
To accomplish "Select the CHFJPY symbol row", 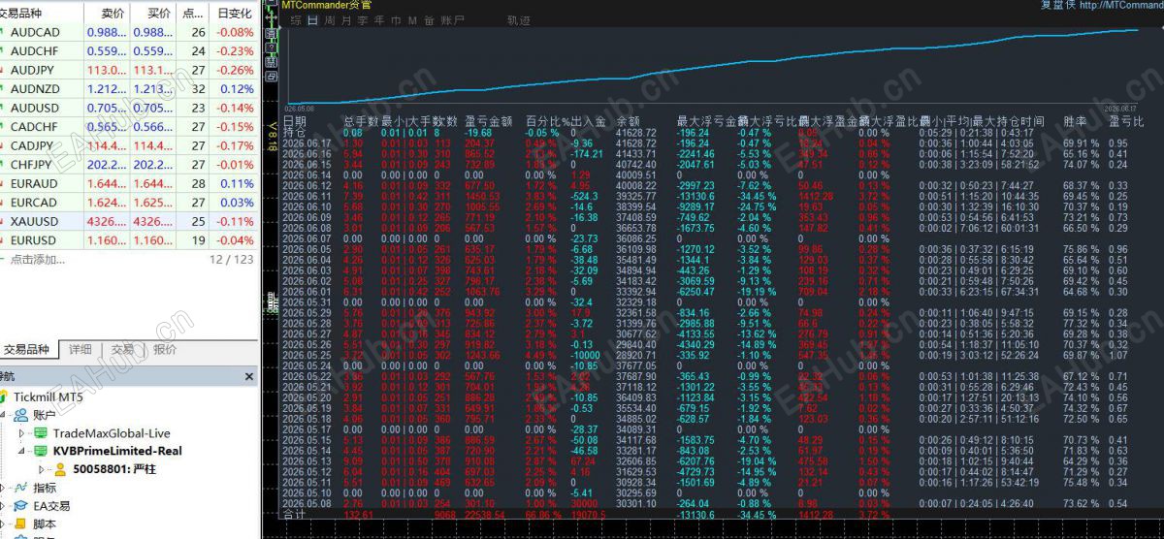I will tap(128, 165).
